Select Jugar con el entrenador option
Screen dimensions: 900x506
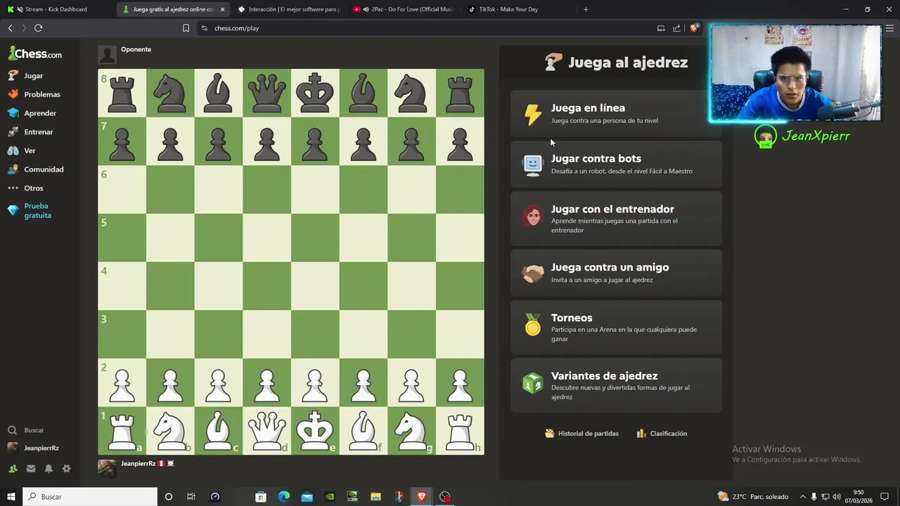[616, 219]
